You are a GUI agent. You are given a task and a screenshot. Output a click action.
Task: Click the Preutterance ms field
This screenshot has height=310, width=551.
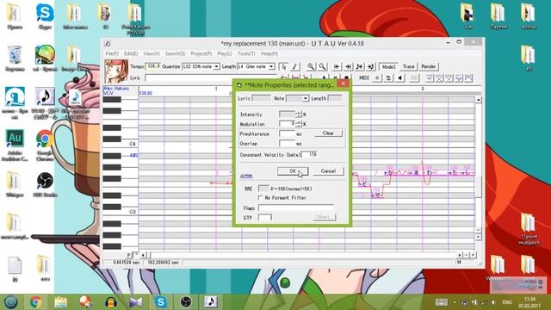pyautogui.click(x=287, y=134)
